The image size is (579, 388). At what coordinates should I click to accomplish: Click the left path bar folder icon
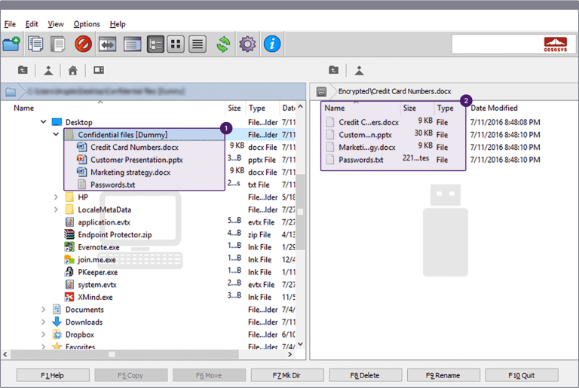(x=11, y=92)
